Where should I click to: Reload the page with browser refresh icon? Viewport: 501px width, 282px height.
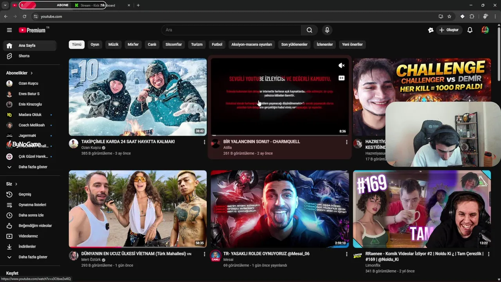click(x=25, y=16)
